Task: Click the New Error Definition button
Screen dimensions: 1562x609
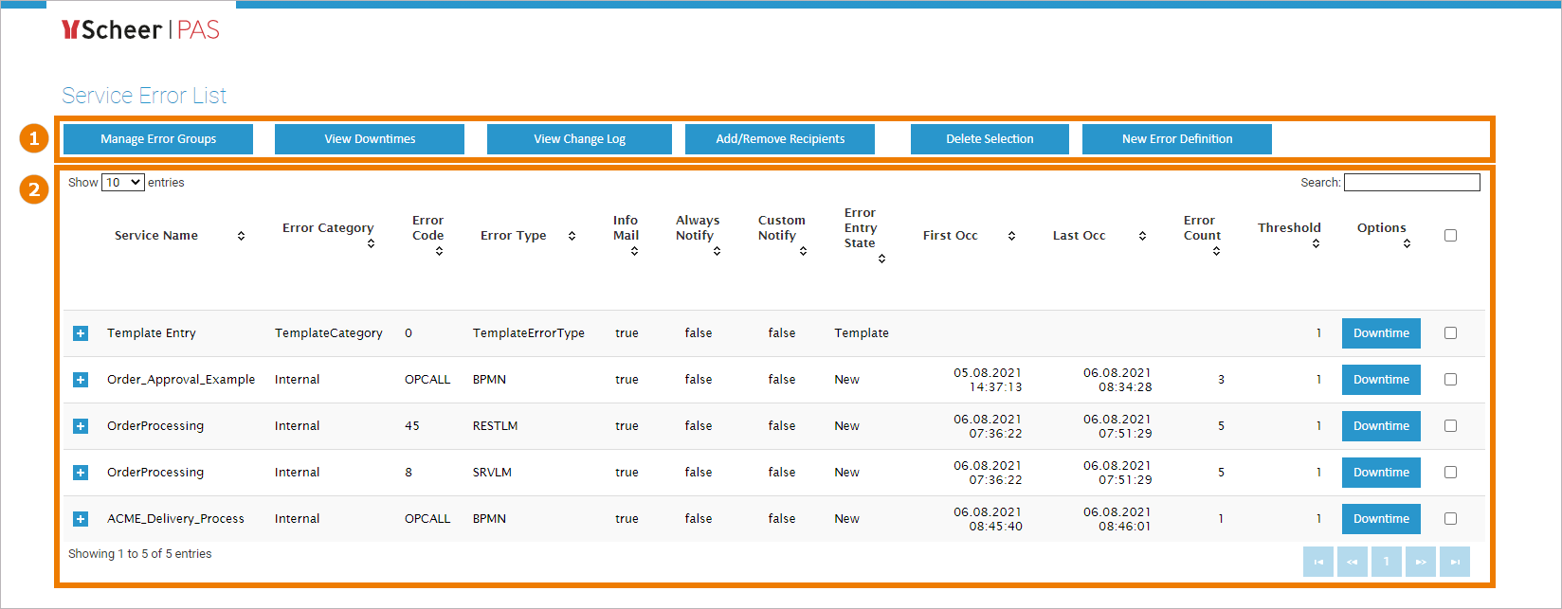Action: [x=1176, y=139]
